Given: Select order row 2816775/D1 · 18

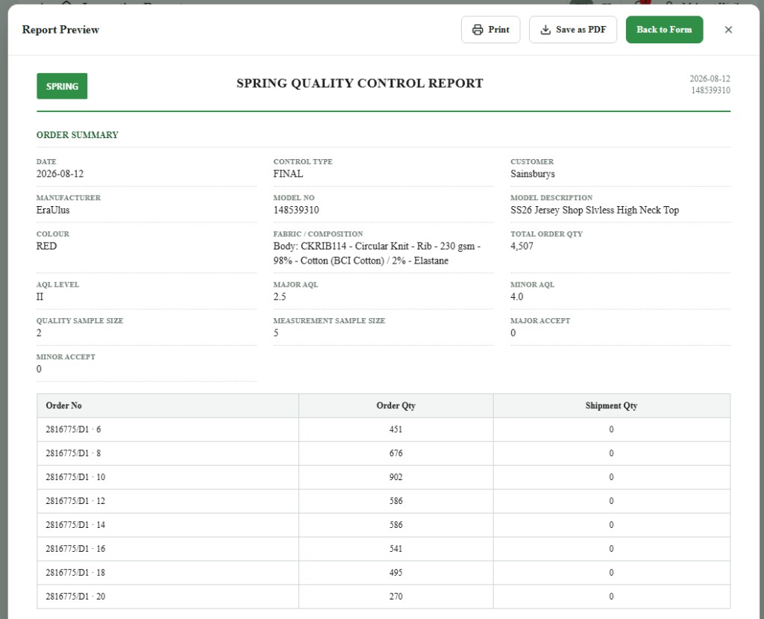Looking at the screenshot, I should click(x=383, y=573).
